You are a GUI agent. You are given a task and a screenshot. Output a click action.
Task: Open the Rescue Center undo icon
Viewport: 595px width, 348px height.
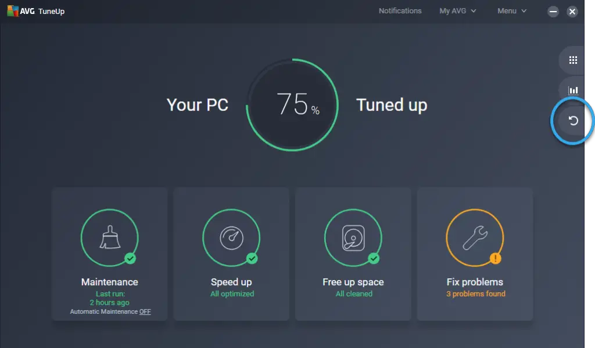click(573, 121)
